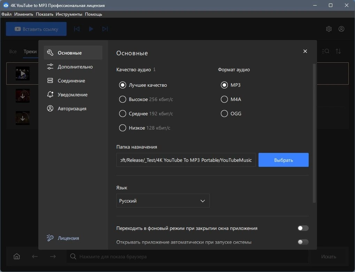Click the third track download thumbnail

click(x=22, y=118)
